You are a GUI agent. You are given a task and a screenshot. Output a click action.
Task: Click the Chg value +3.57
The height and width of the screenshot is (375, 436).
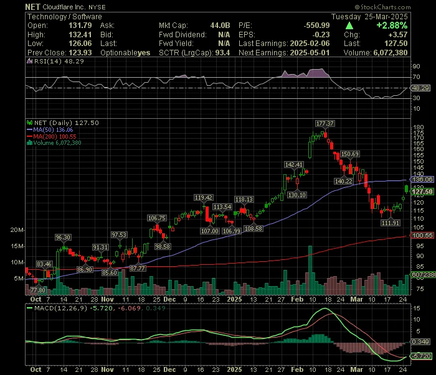click(x=398, y=35)
